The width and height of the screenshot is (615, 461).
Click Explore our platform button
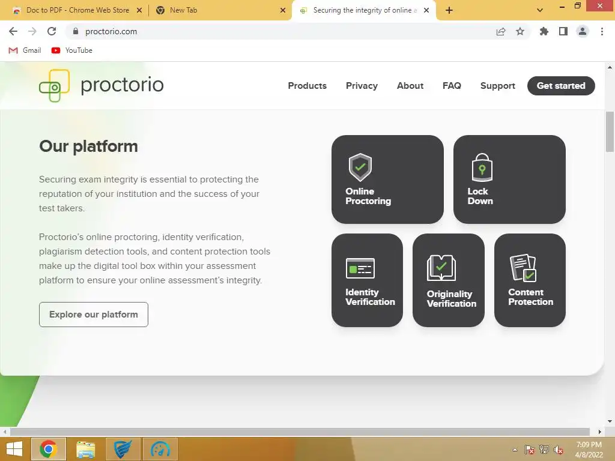[93, 315]
